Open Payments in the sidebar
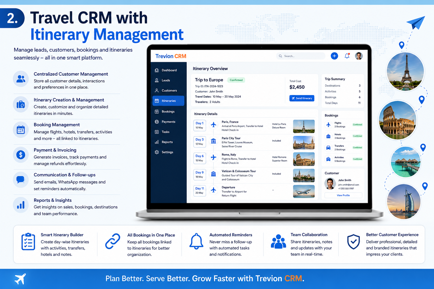434x289 pixels. tap(168, 122)
